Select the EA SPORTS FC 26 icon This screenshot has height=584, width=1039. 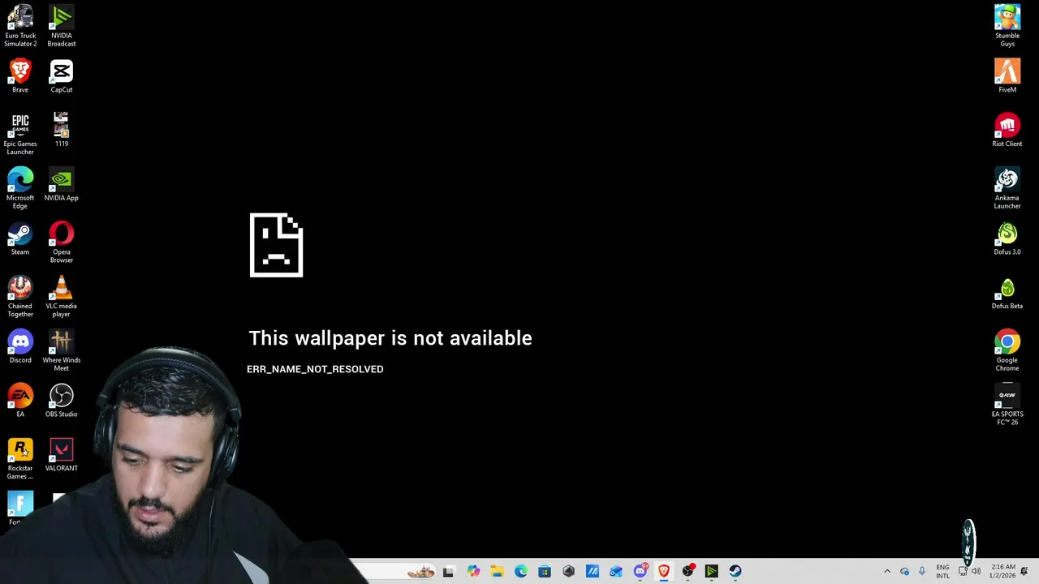pos(1007,405)
